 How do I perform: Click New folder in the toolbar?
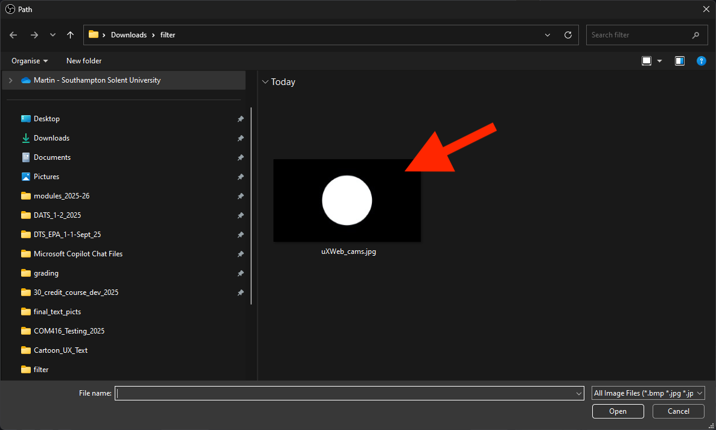pos(84,61)
